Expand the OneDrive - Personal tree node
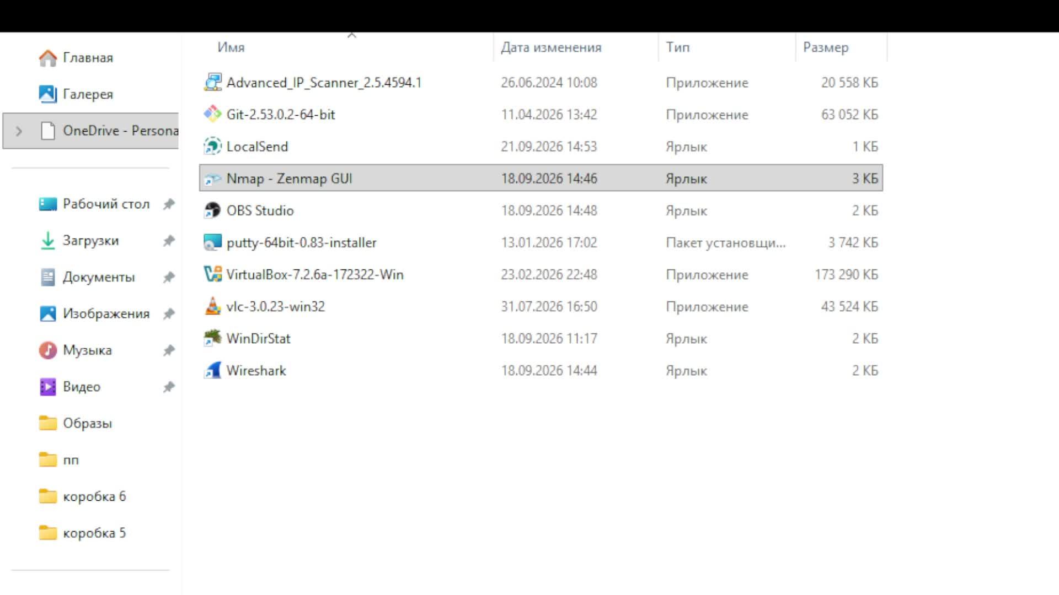This screenshot has width=1059, height=595. coord(19,131)
